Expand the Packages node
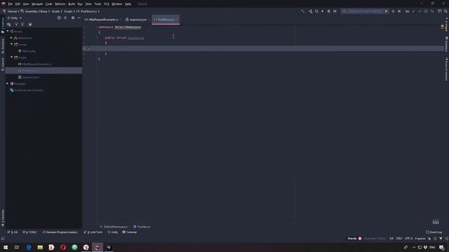The image size is (449, 252). 8,84
